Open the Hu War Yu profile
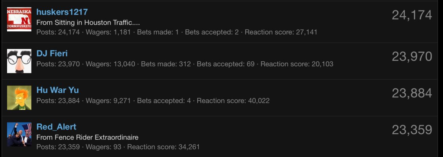Viewport: 443px width, 157px height. 58,90
